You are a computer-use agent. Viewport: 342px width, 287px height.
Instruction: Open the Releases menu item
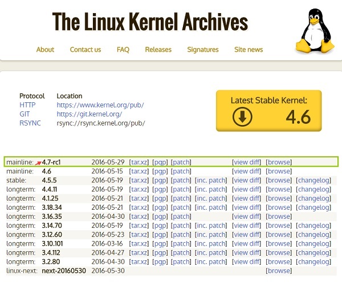pos(158,49)
